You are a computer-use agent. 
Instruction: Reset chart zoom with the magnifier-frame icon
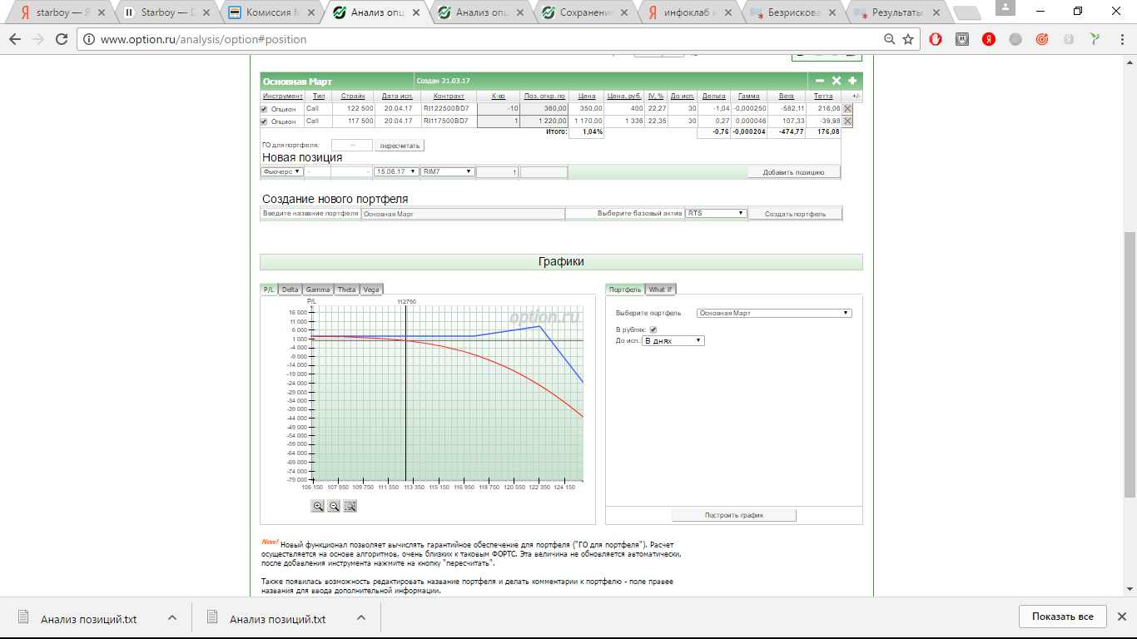[x=350, y=506]
